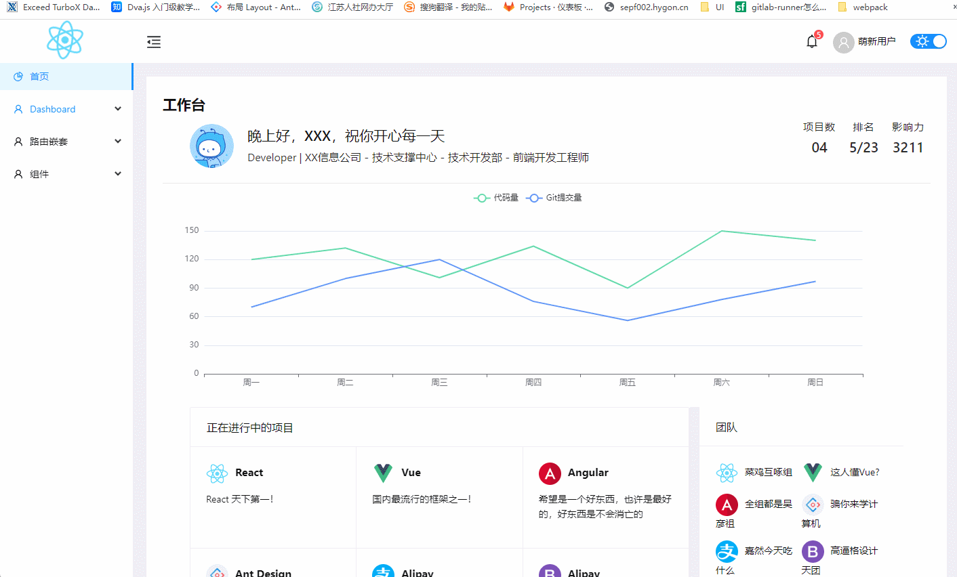Open the GitLab Projects 仪表板 bookmark

click(548, 7)
